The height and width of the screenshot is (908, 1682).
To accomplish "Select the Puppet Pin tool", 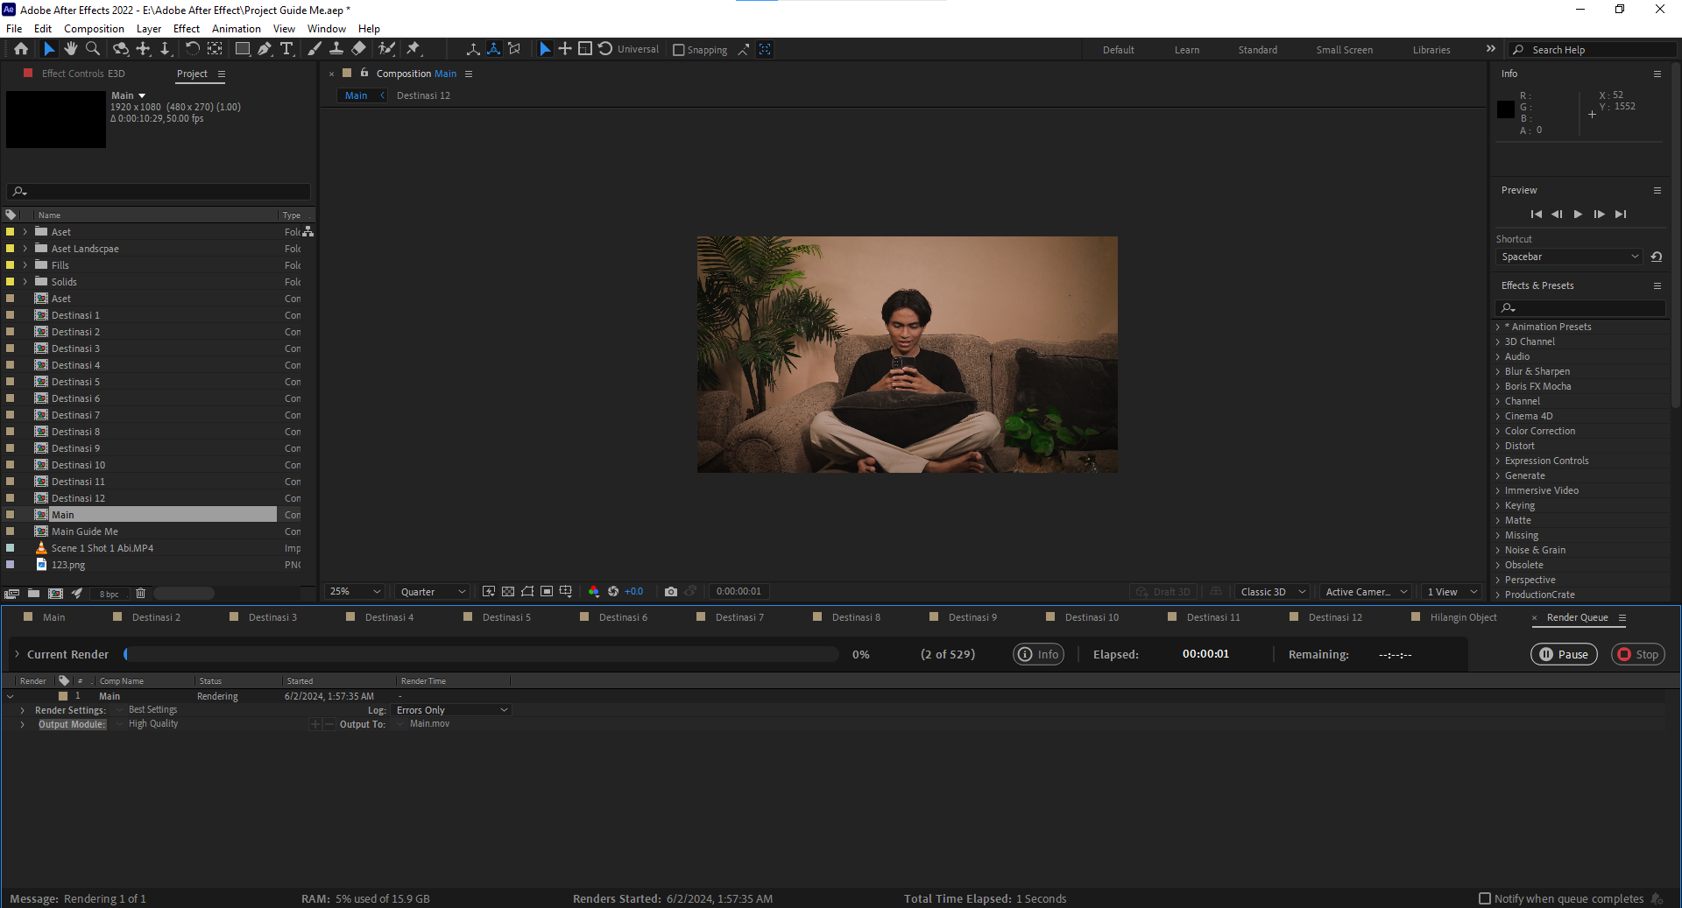I will click(x=413, y=49).
